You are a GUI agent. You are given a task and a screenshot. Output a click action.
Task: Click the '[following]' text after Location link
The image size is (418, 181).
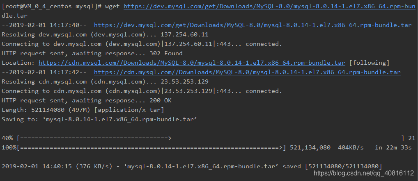[369, 63]
